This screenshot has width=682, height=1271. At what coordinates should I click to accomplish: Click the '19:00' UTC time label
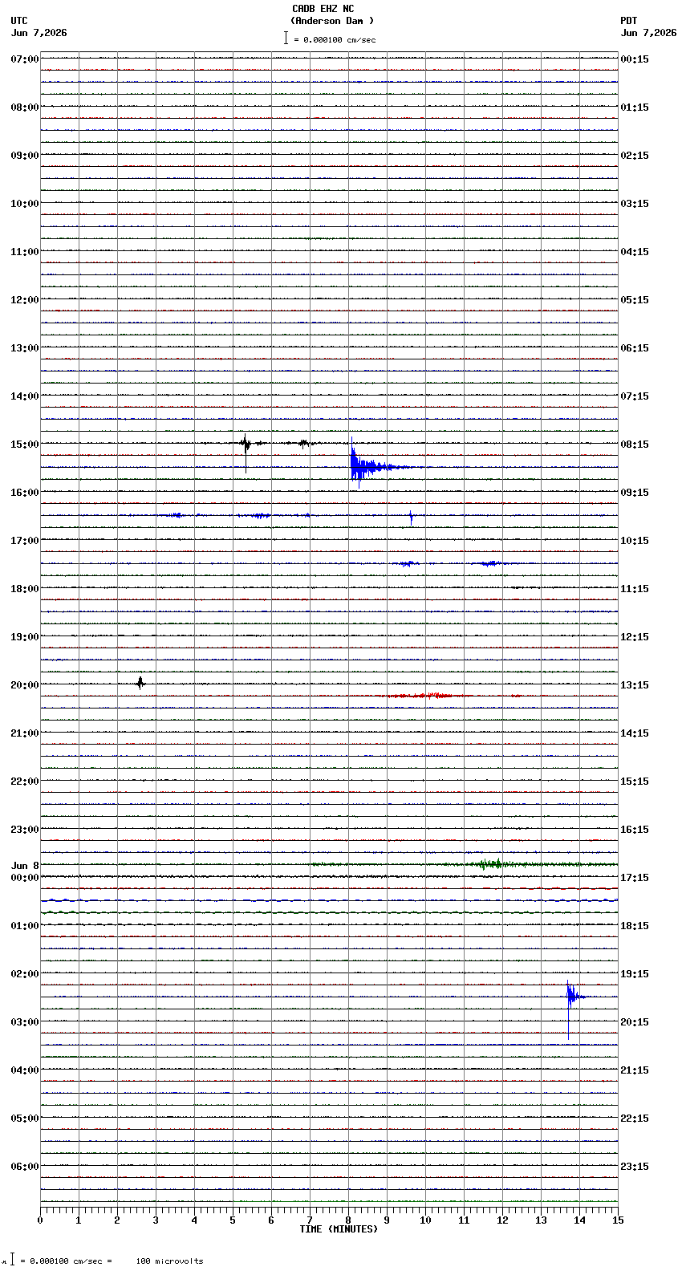tap(25, 637)
